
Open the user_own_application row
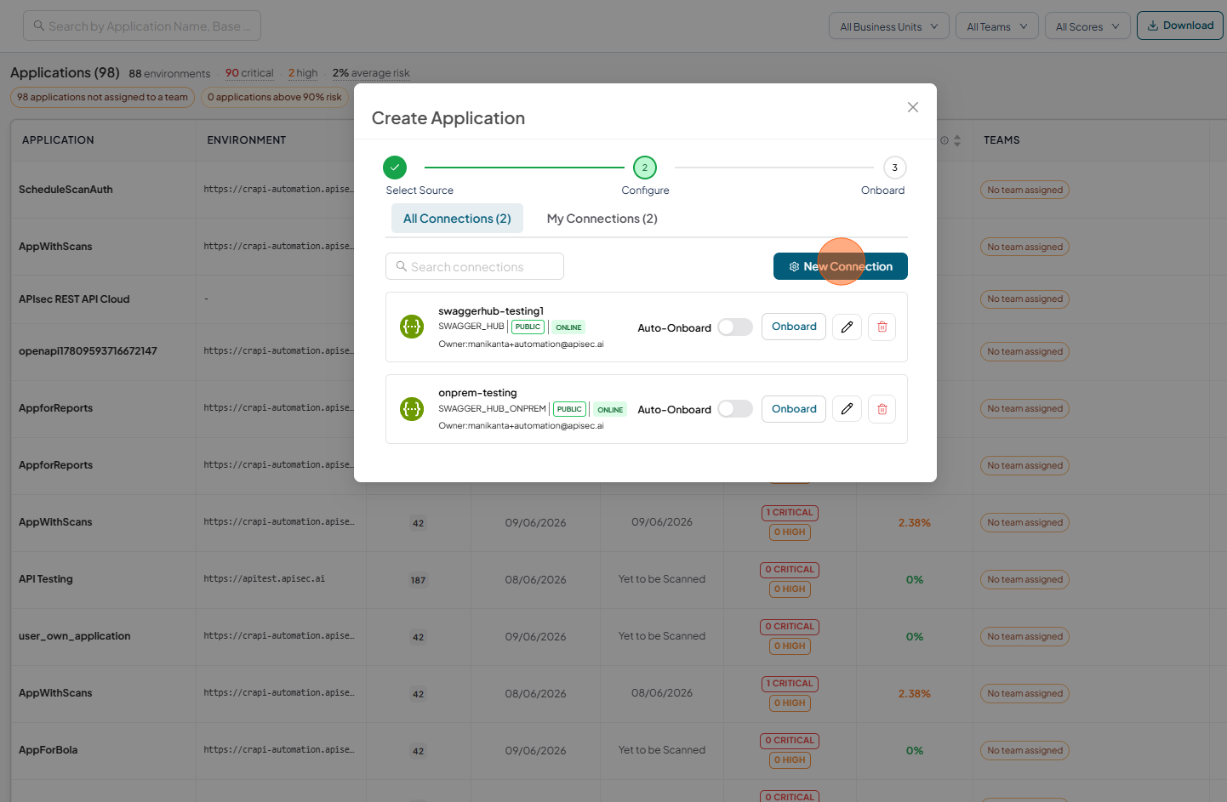pyautogui.click(x=75, y=636)
